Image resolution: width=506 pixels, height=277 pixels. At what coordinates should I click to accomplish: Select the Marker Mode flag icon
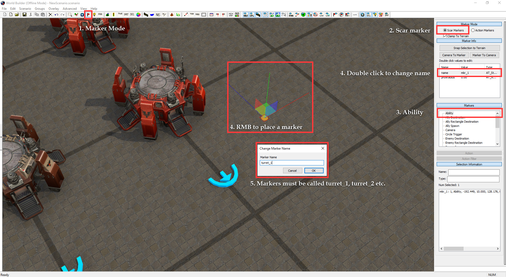click(x=89, y=15)
